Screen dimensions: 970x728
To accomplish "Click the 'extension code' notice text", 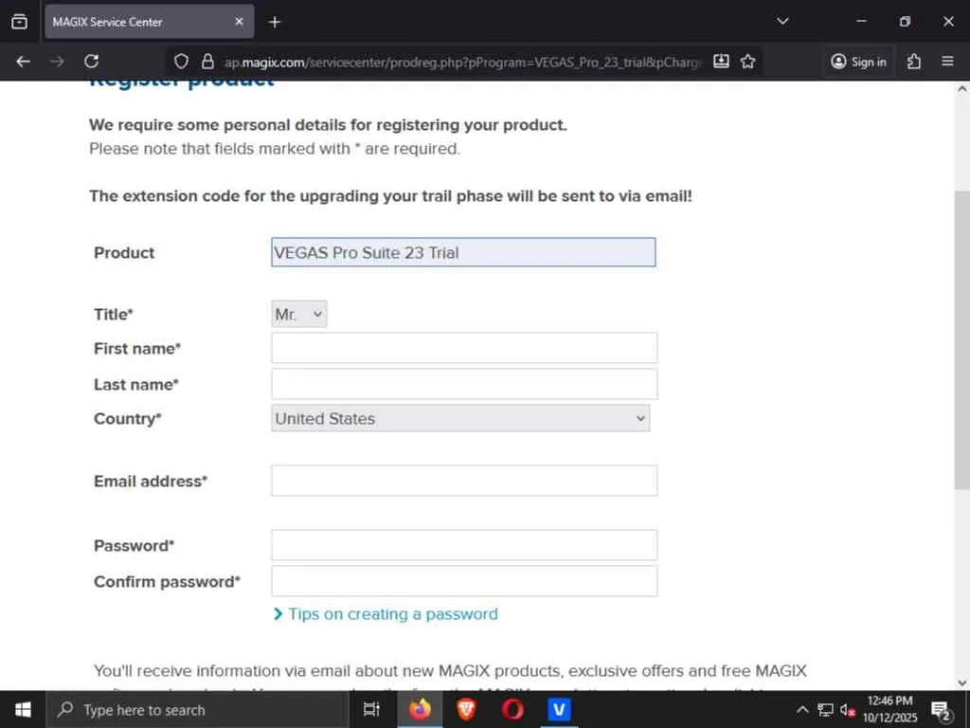I will 390,196.
